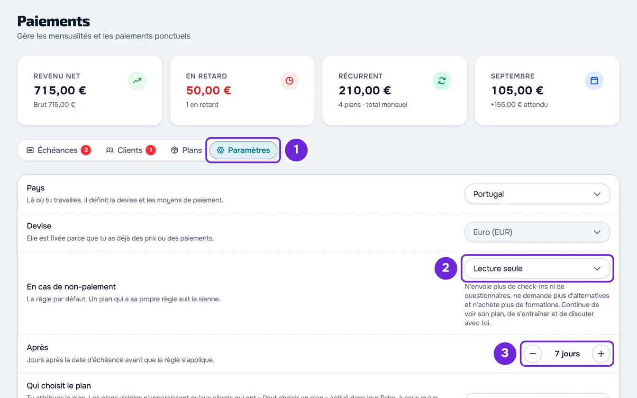Decrease days with the minus button
This screenshot has height=398, width=637.
tap(533, 354)
